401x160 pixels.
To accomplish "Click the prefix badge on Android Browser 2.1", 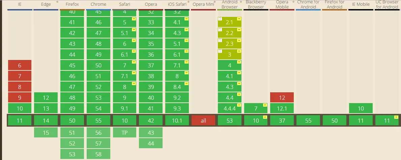I will tap(239, 19).
